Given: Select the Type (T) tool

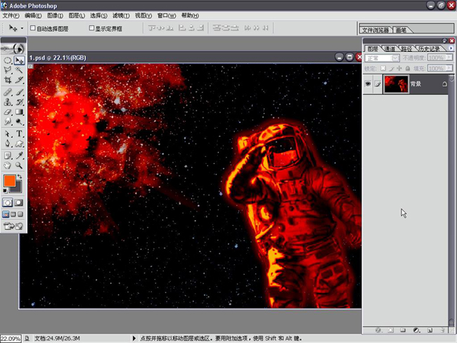Looking at the screenshot, I should pos(19,134).
